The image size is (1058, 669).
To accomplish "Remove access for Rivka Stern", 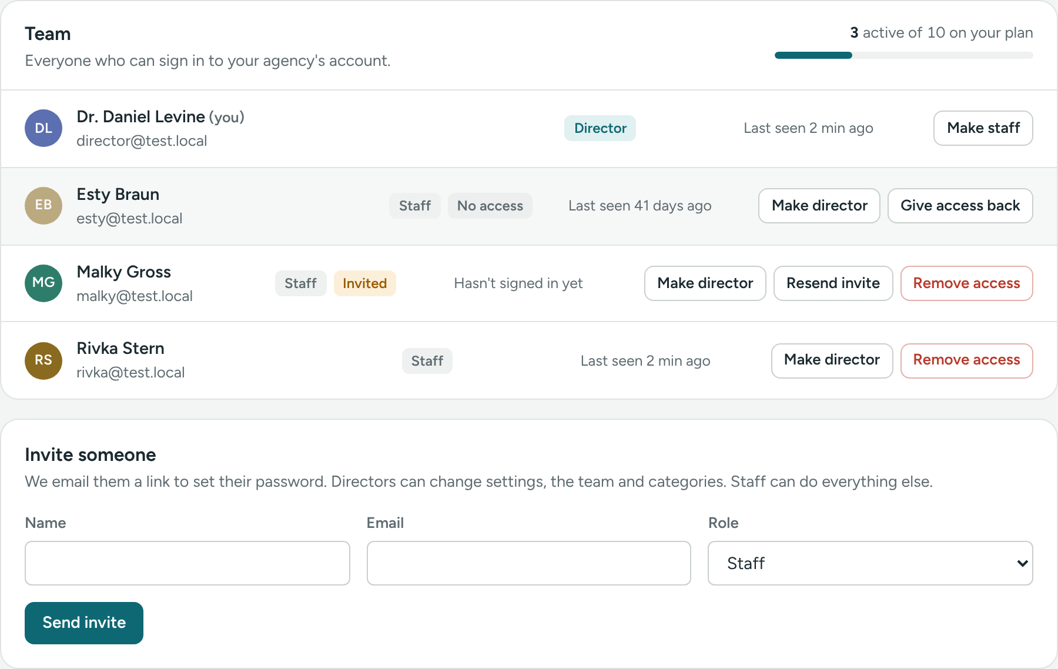I will tap(966, 360).
